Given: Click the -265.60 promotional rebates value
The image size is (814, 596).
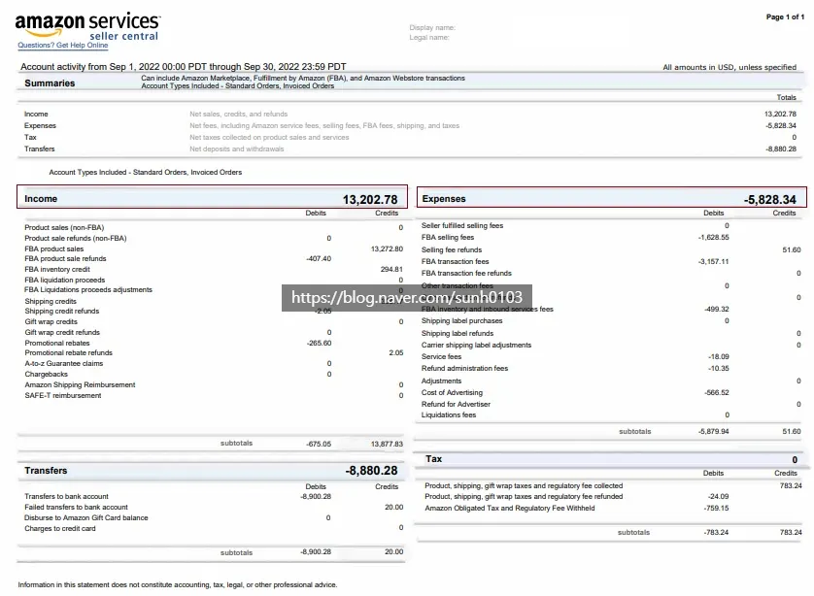Looking at the screenshot, I should coord(319,344).
